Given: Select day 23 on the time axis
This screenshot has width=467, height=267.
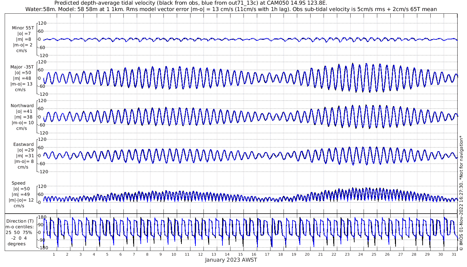Looking at the screenshot, I should click(x=347, y=254).
